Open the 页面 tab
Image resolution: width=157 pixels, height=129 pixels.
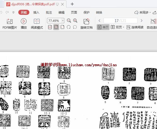(74, 13)
